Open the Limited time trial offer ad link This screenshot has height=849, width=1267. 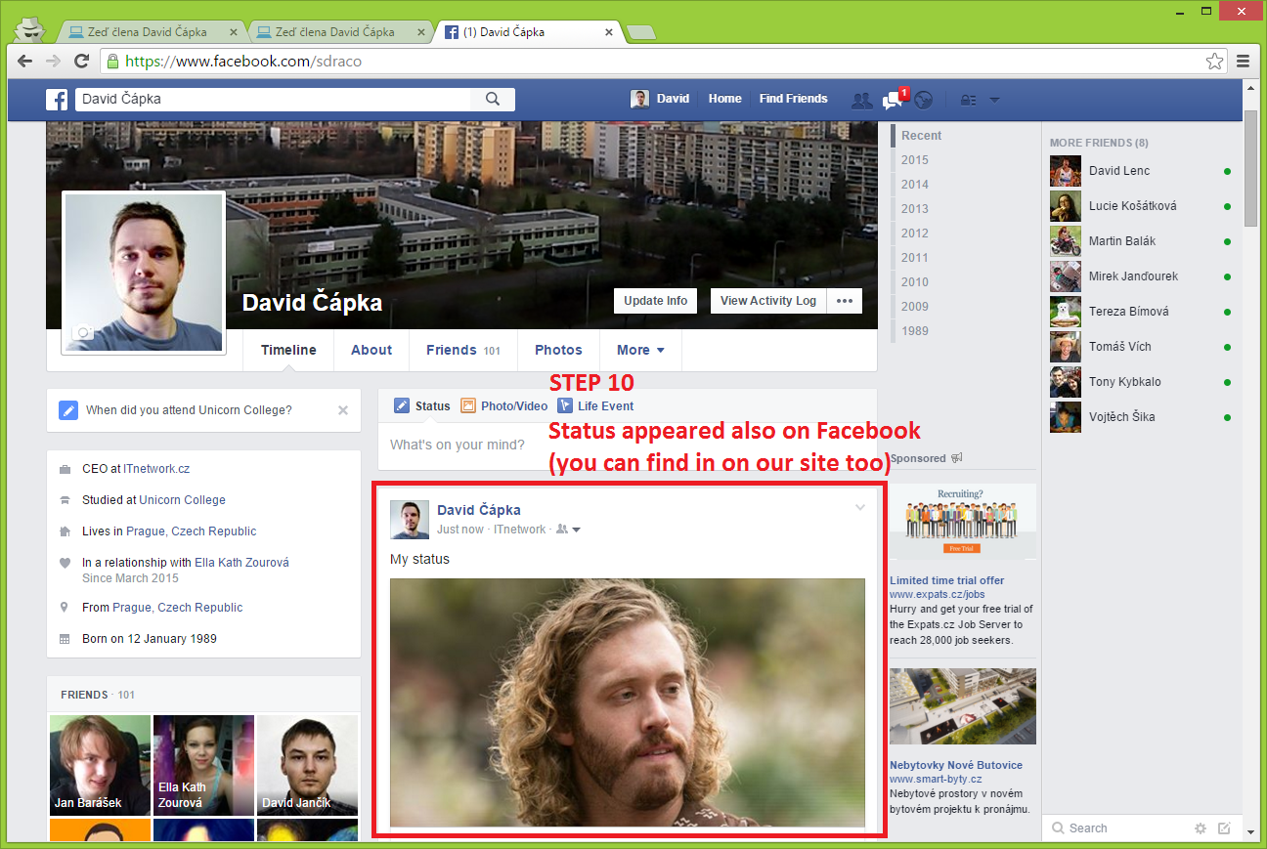pos(947,580)
